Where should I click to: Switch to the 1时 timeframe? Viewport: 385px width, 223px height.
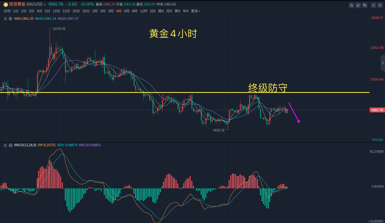point(95,11)
